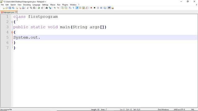
Task: Stop macro recording with black square
Action: tap(94, 8)
